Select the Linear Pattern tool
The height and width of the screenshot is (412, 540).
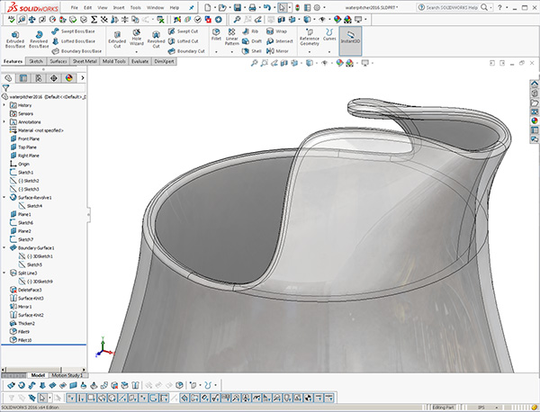[x=232, y=37]
